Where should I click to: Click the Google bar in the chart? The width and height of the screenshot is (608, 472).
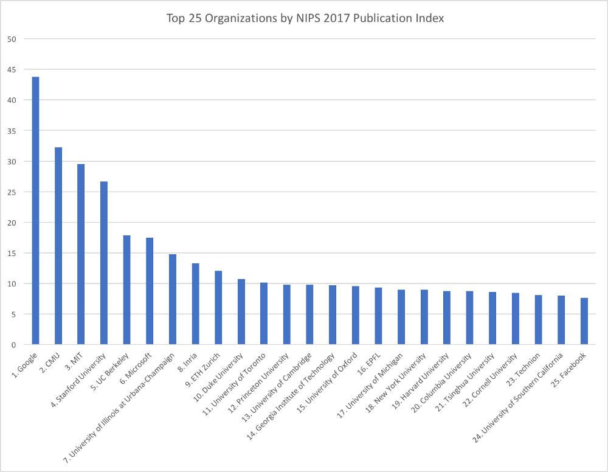point(35,210)
